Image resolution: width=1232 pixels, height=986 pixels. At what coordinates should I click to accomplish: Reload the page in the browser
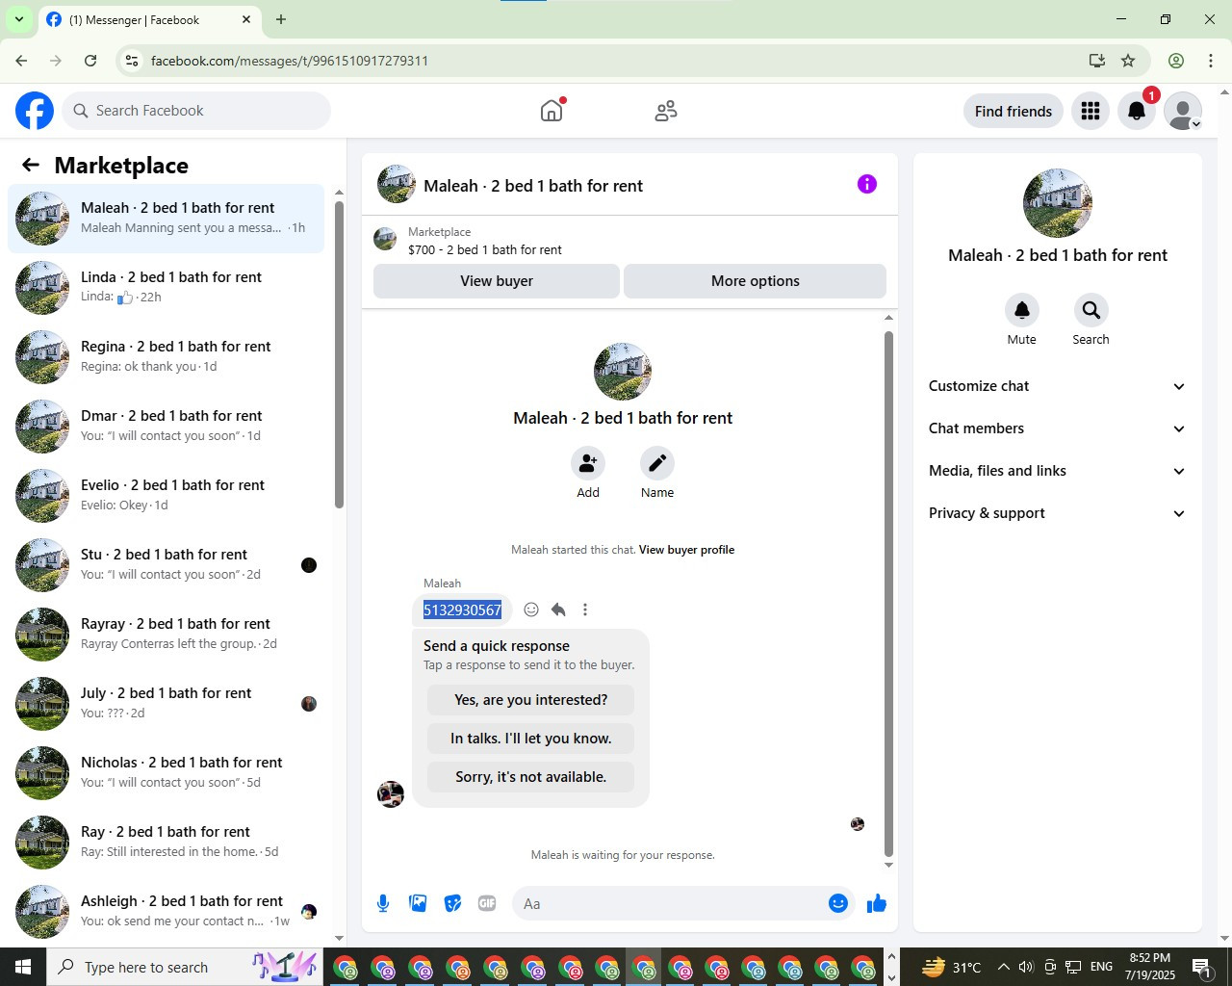[x=90, y=61]
